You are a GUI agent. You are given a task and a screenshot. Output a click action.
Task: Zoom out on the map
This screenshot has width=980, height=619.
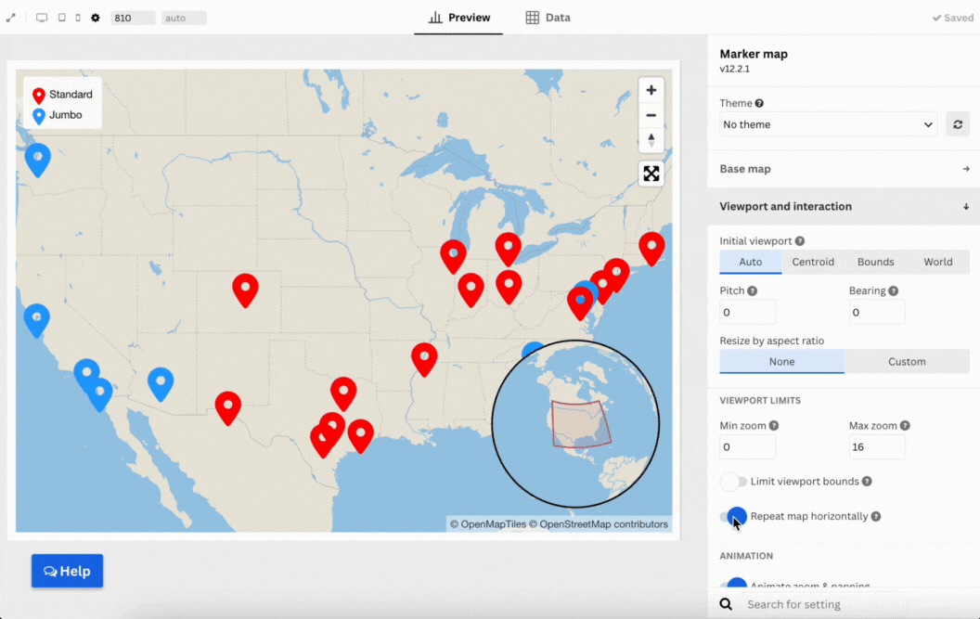coord(651,115)
